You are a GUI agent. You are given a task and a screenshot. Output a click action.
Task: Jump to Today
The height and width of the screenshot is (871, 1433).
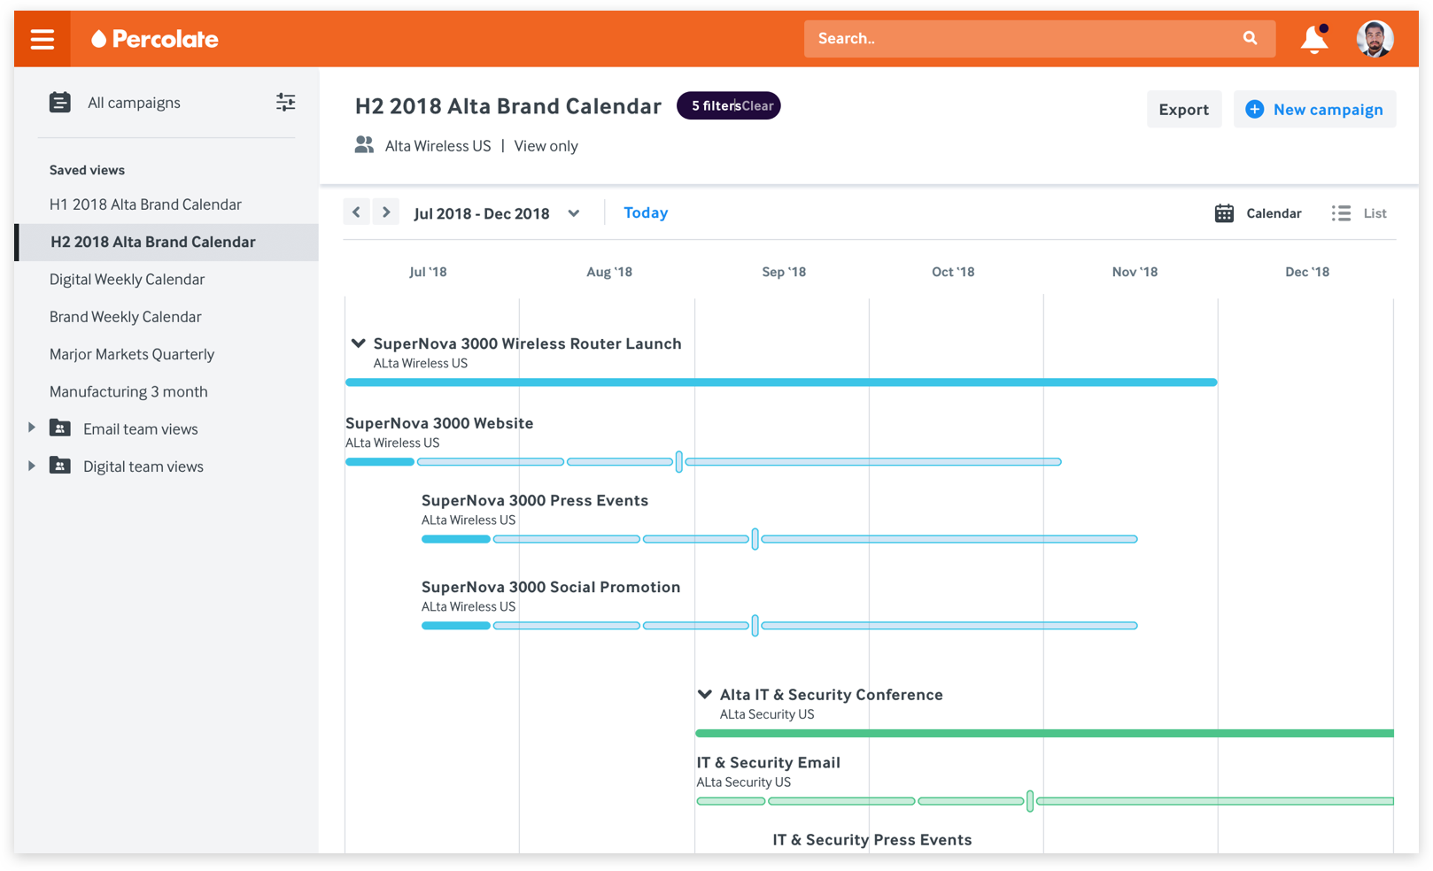tap(646, 212)
